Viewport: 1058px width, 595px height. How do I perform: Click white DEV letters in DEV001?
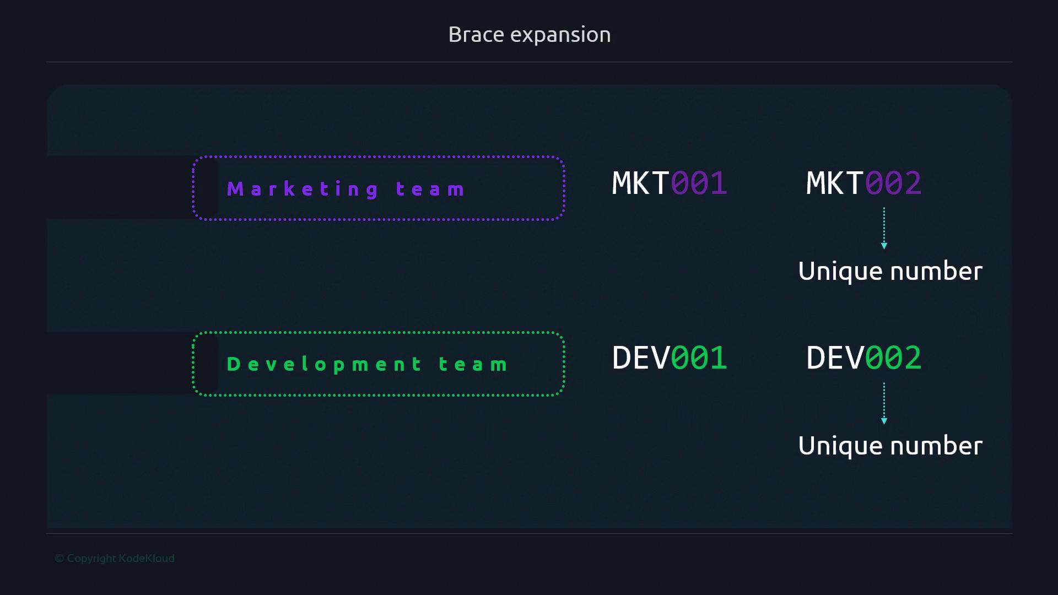point(640,358)
